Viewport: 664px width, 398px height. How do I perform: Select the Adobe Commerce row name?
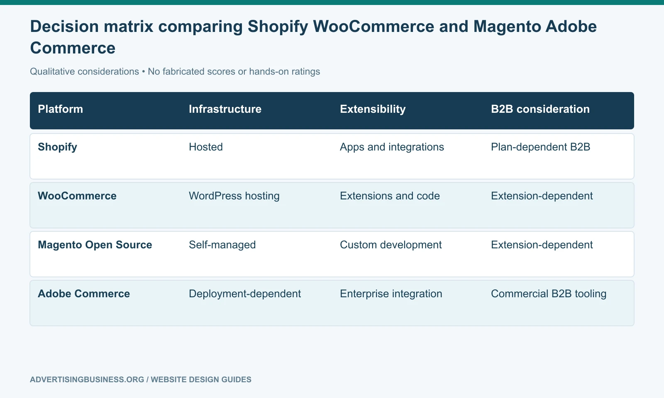[84, 294]
